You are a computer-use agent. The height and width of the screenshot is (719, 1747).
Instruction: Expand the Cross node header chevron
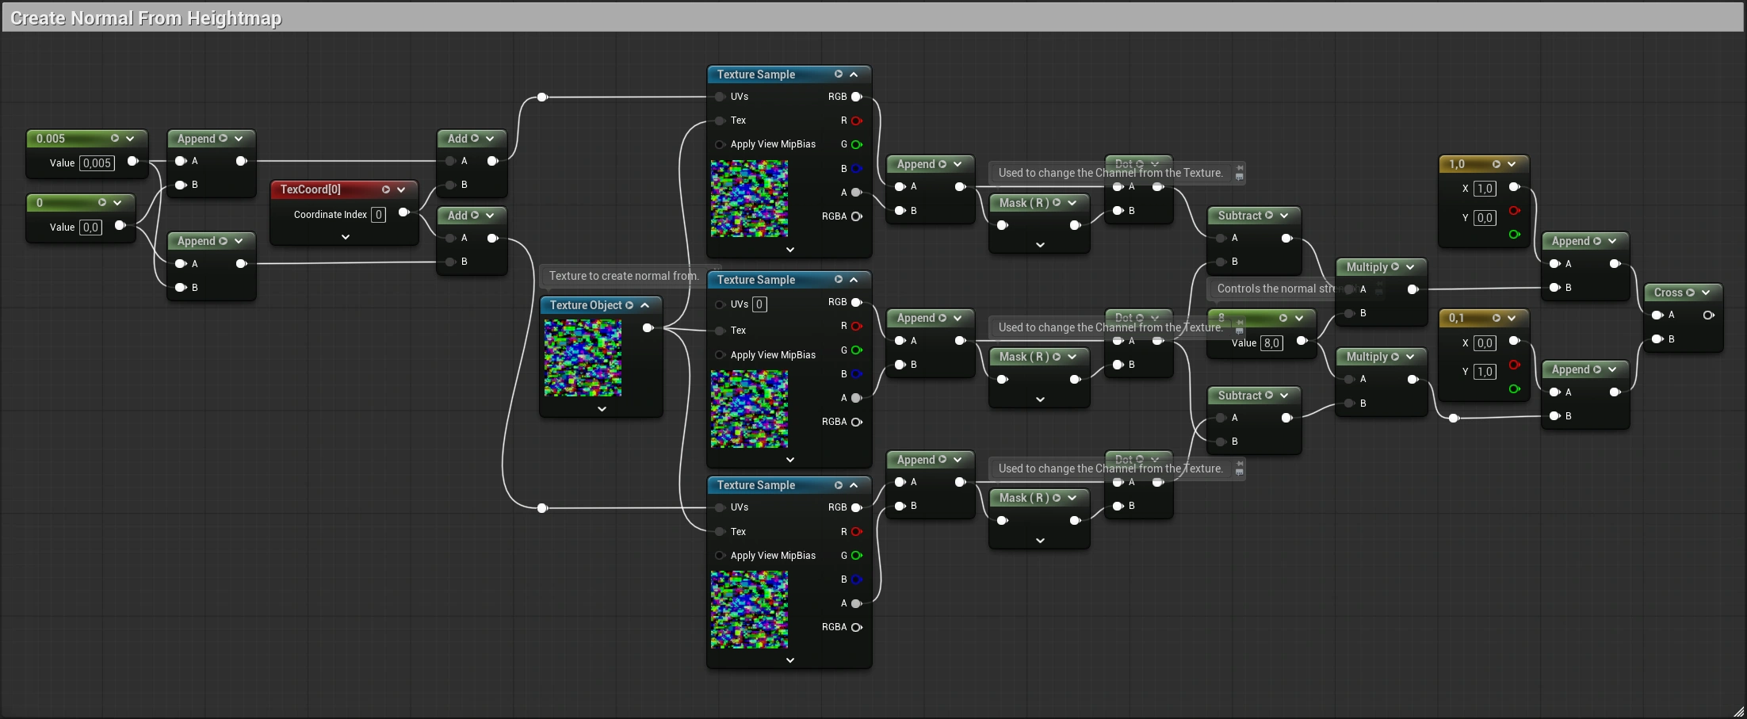pos(1706,293)
